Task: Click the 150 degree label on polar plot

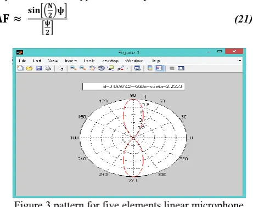Action: click(82, 117)
